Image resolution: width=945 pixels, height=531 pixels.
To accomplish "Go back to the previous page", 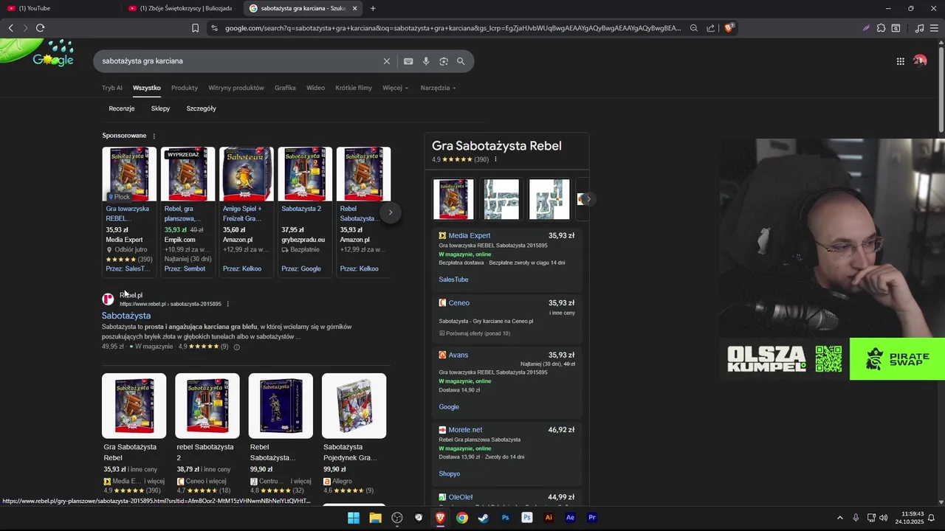I will [x=10, y=28].
